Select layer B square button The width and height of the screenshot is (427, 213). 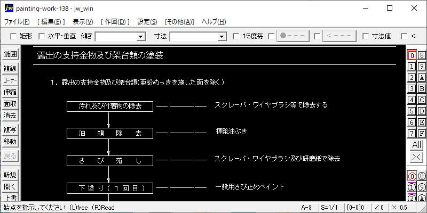point(422,88)
